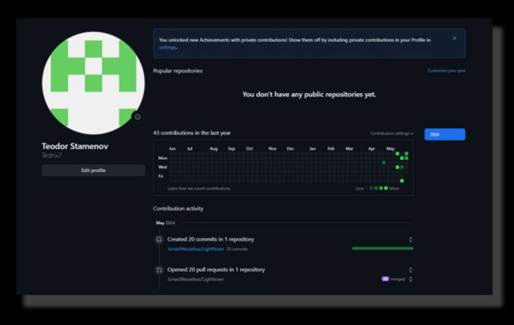Click the 20 commits link
The image size is (514, 325).
coord(237,249)
